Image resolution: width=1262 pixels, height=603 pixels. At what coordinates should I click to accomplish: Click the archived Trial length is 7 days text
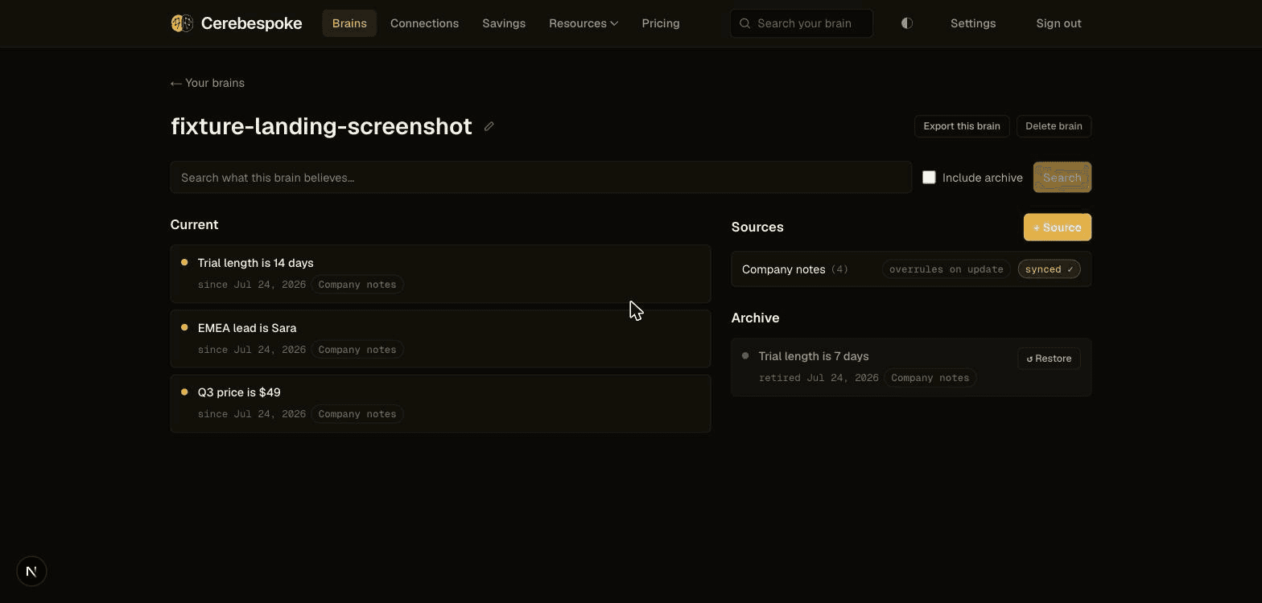click(814, 356)
